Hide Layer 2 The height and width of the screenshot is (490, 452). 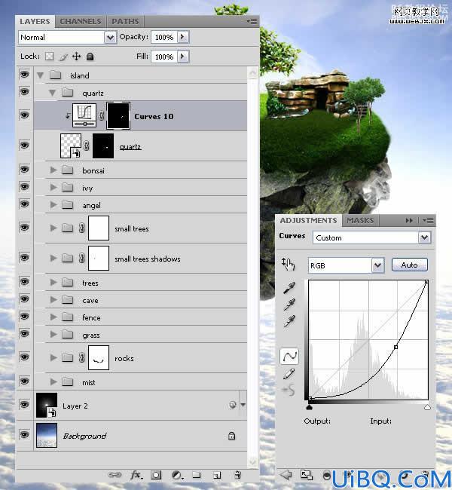tap(25, 404)
